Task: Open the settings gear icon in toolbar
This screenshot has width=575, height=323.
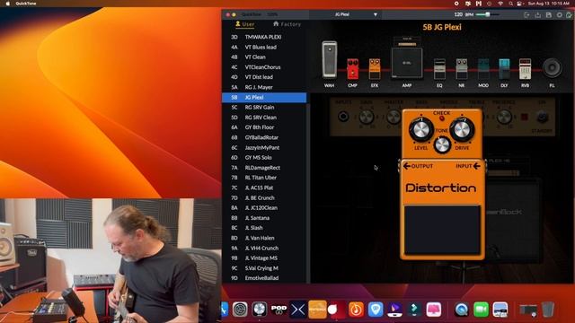Action: pyautogui.click(x=560, y=14)
